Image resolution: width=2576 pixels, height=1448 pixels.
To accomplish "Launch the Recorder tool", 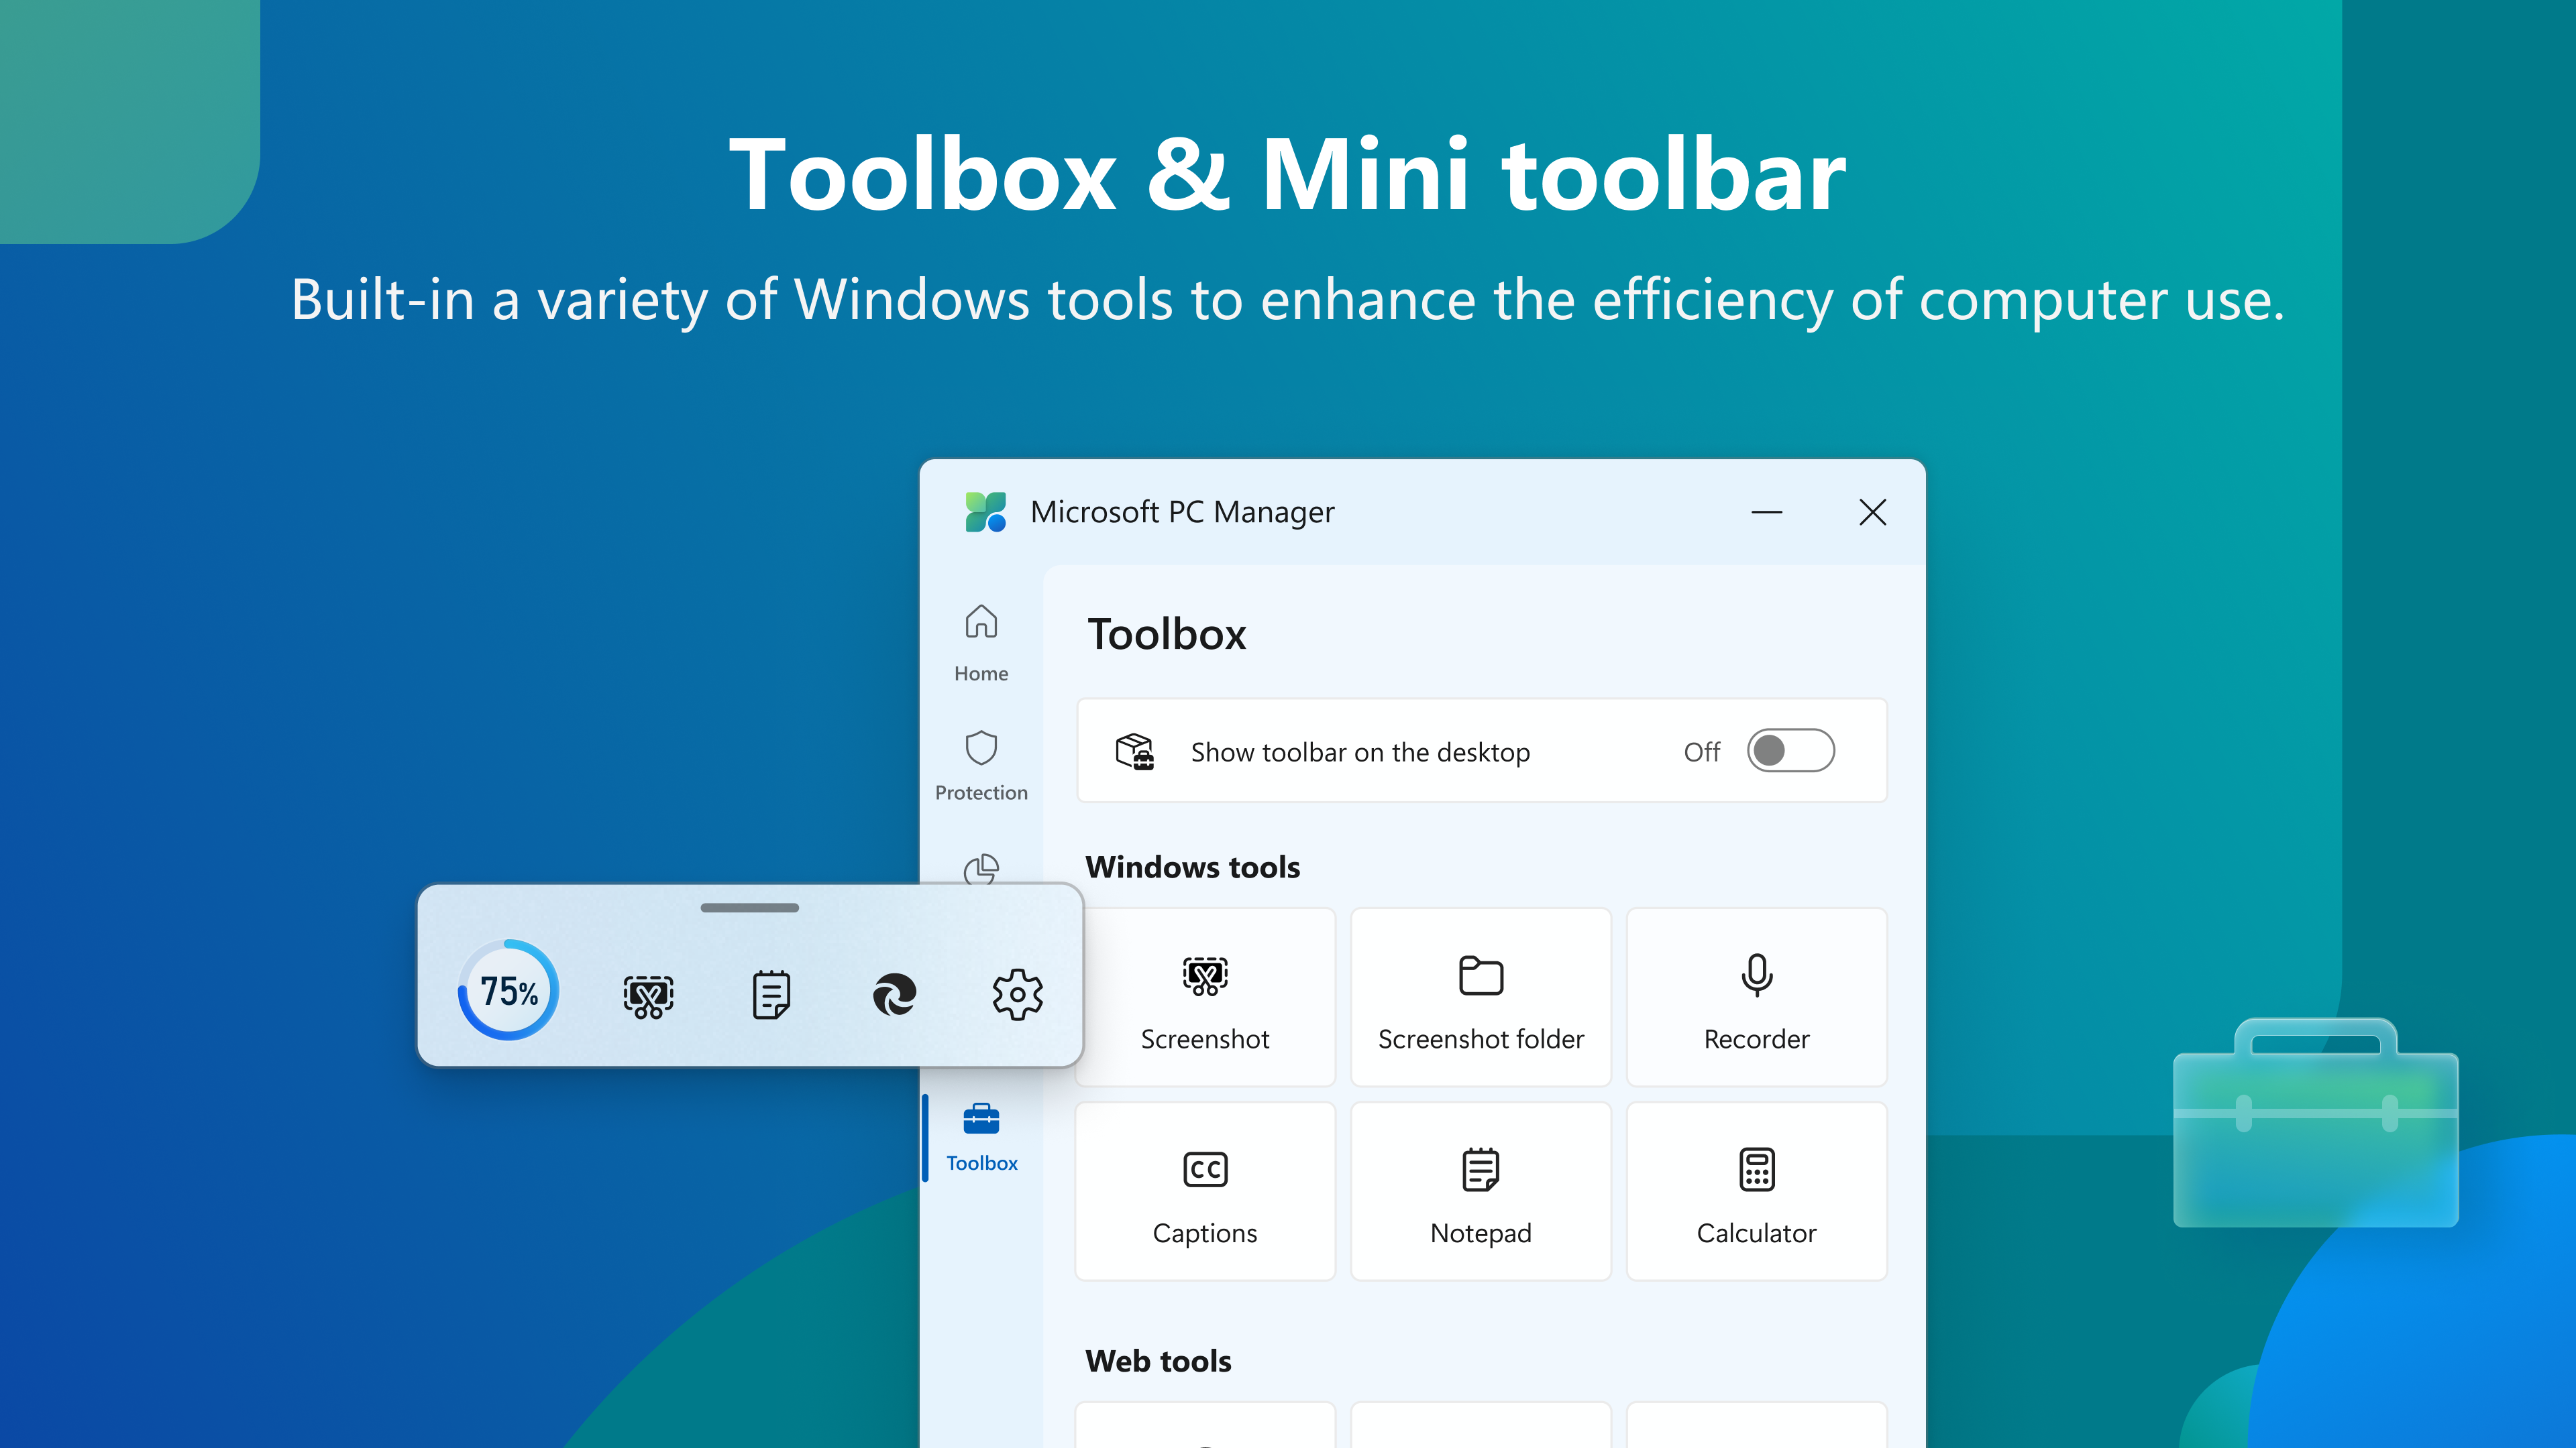I will click(1756, 996).
